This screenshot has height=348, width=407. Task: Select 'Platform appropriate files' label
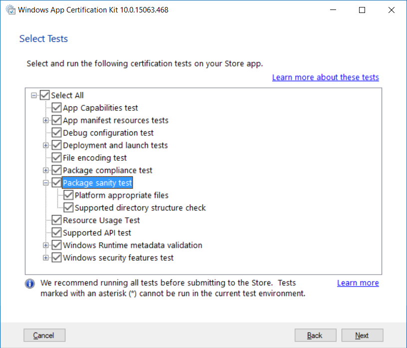pos(121,195)
